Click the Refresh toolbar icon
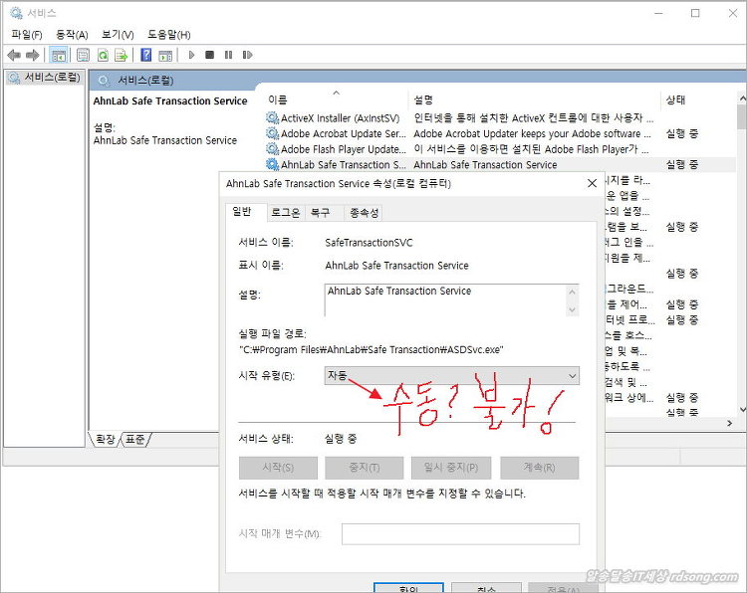The image size is (747, 593). click(x=102, y=55)
